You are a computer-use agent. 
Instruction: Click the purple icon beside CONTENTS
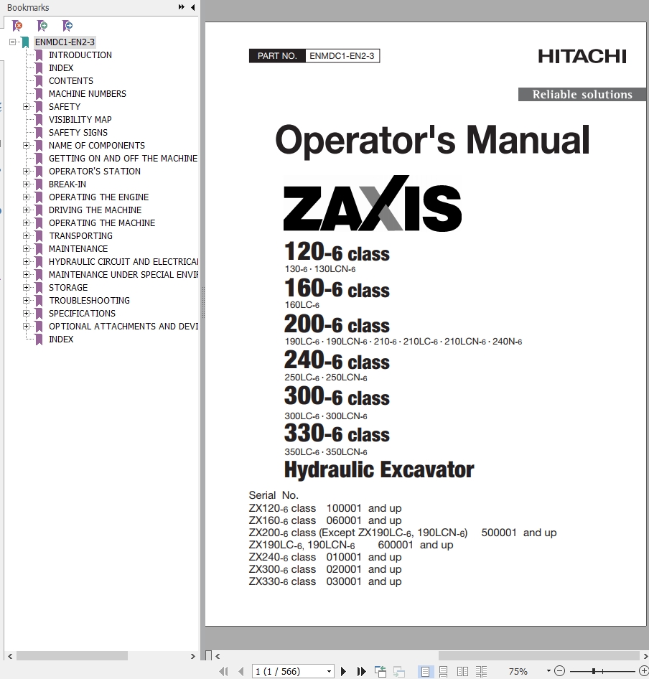point(39,81)
